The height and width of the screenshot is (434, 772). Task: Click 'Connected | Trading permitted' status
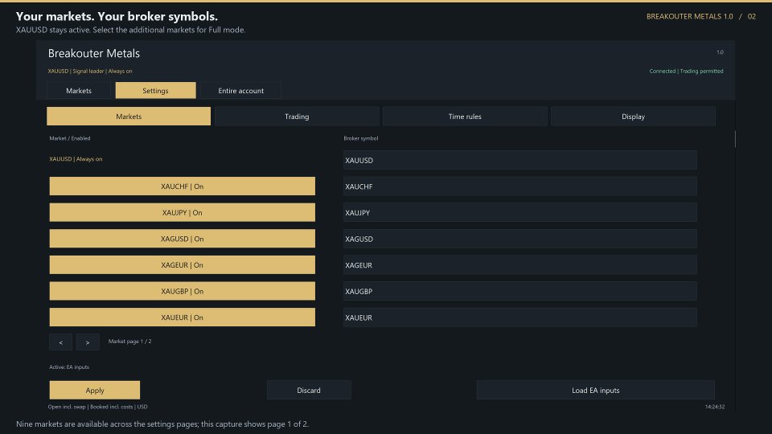click(686, 72)
